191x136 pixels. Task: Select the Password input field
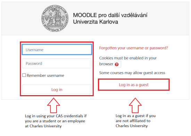pos(57,63)
